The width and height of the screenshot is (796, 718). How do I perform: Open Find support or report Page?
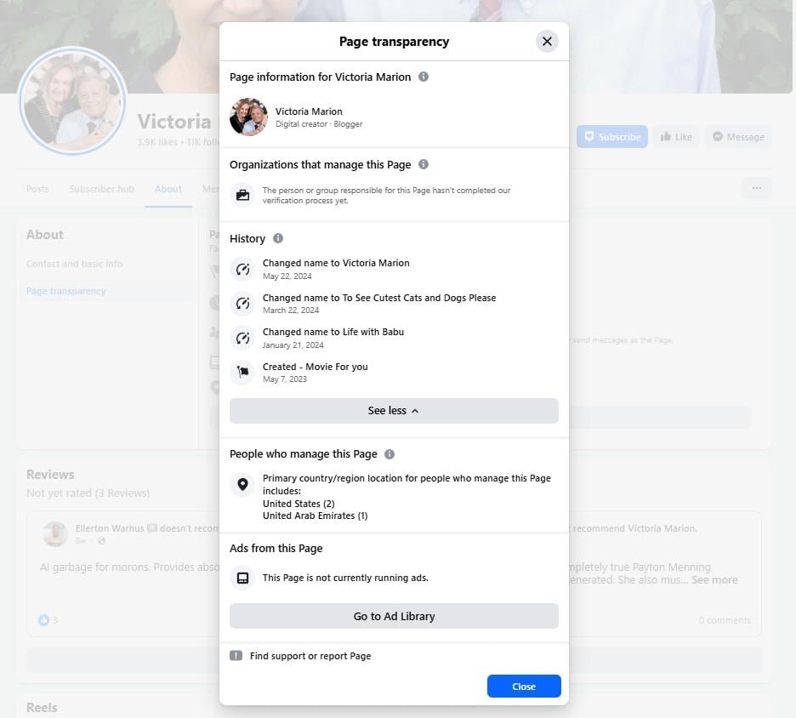coord(310,656)
